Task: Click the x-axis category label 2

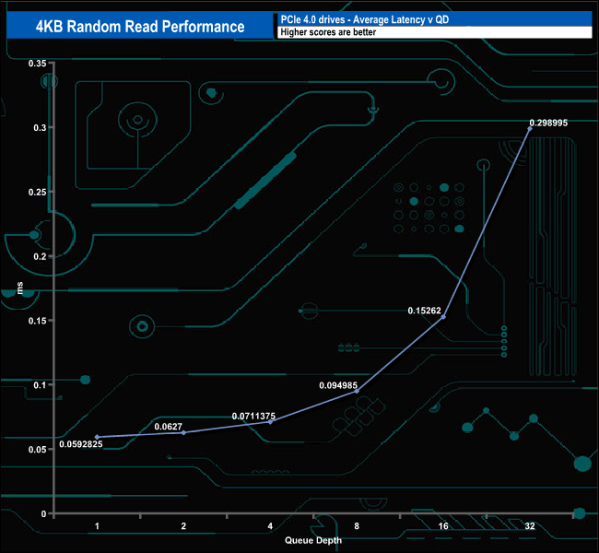Action: [x=183, y=526]
